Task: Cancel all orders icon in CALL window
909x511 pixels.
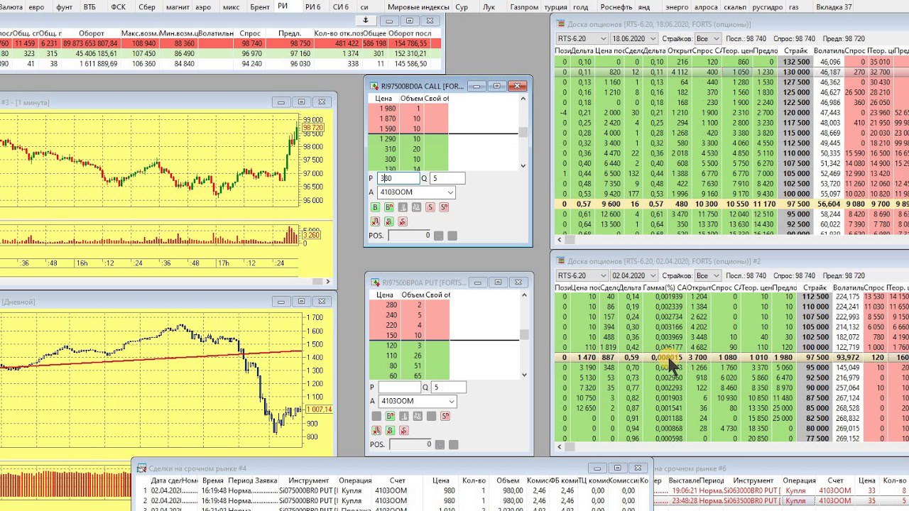Action: coord(375,221)
